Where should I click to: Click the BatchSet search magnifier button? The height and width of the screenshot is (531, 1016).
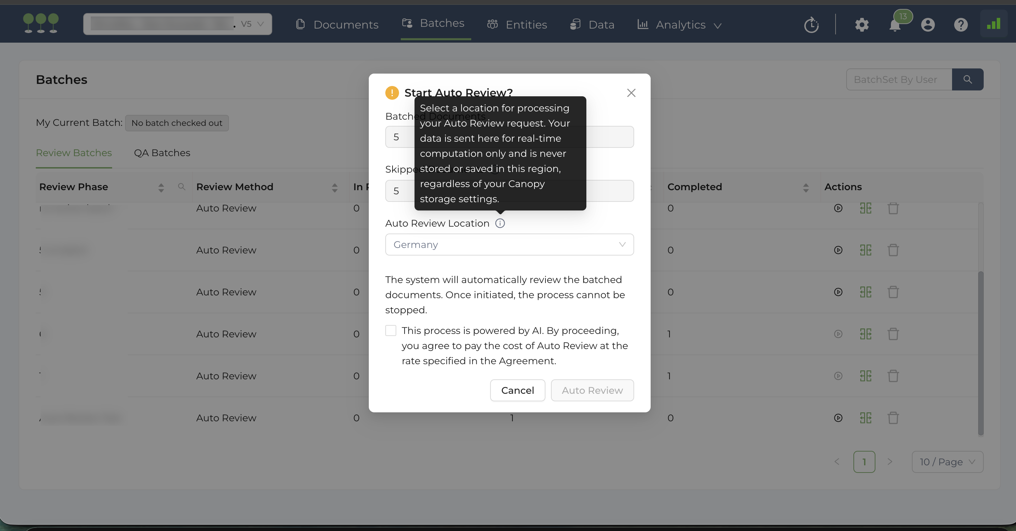(967, 79)
